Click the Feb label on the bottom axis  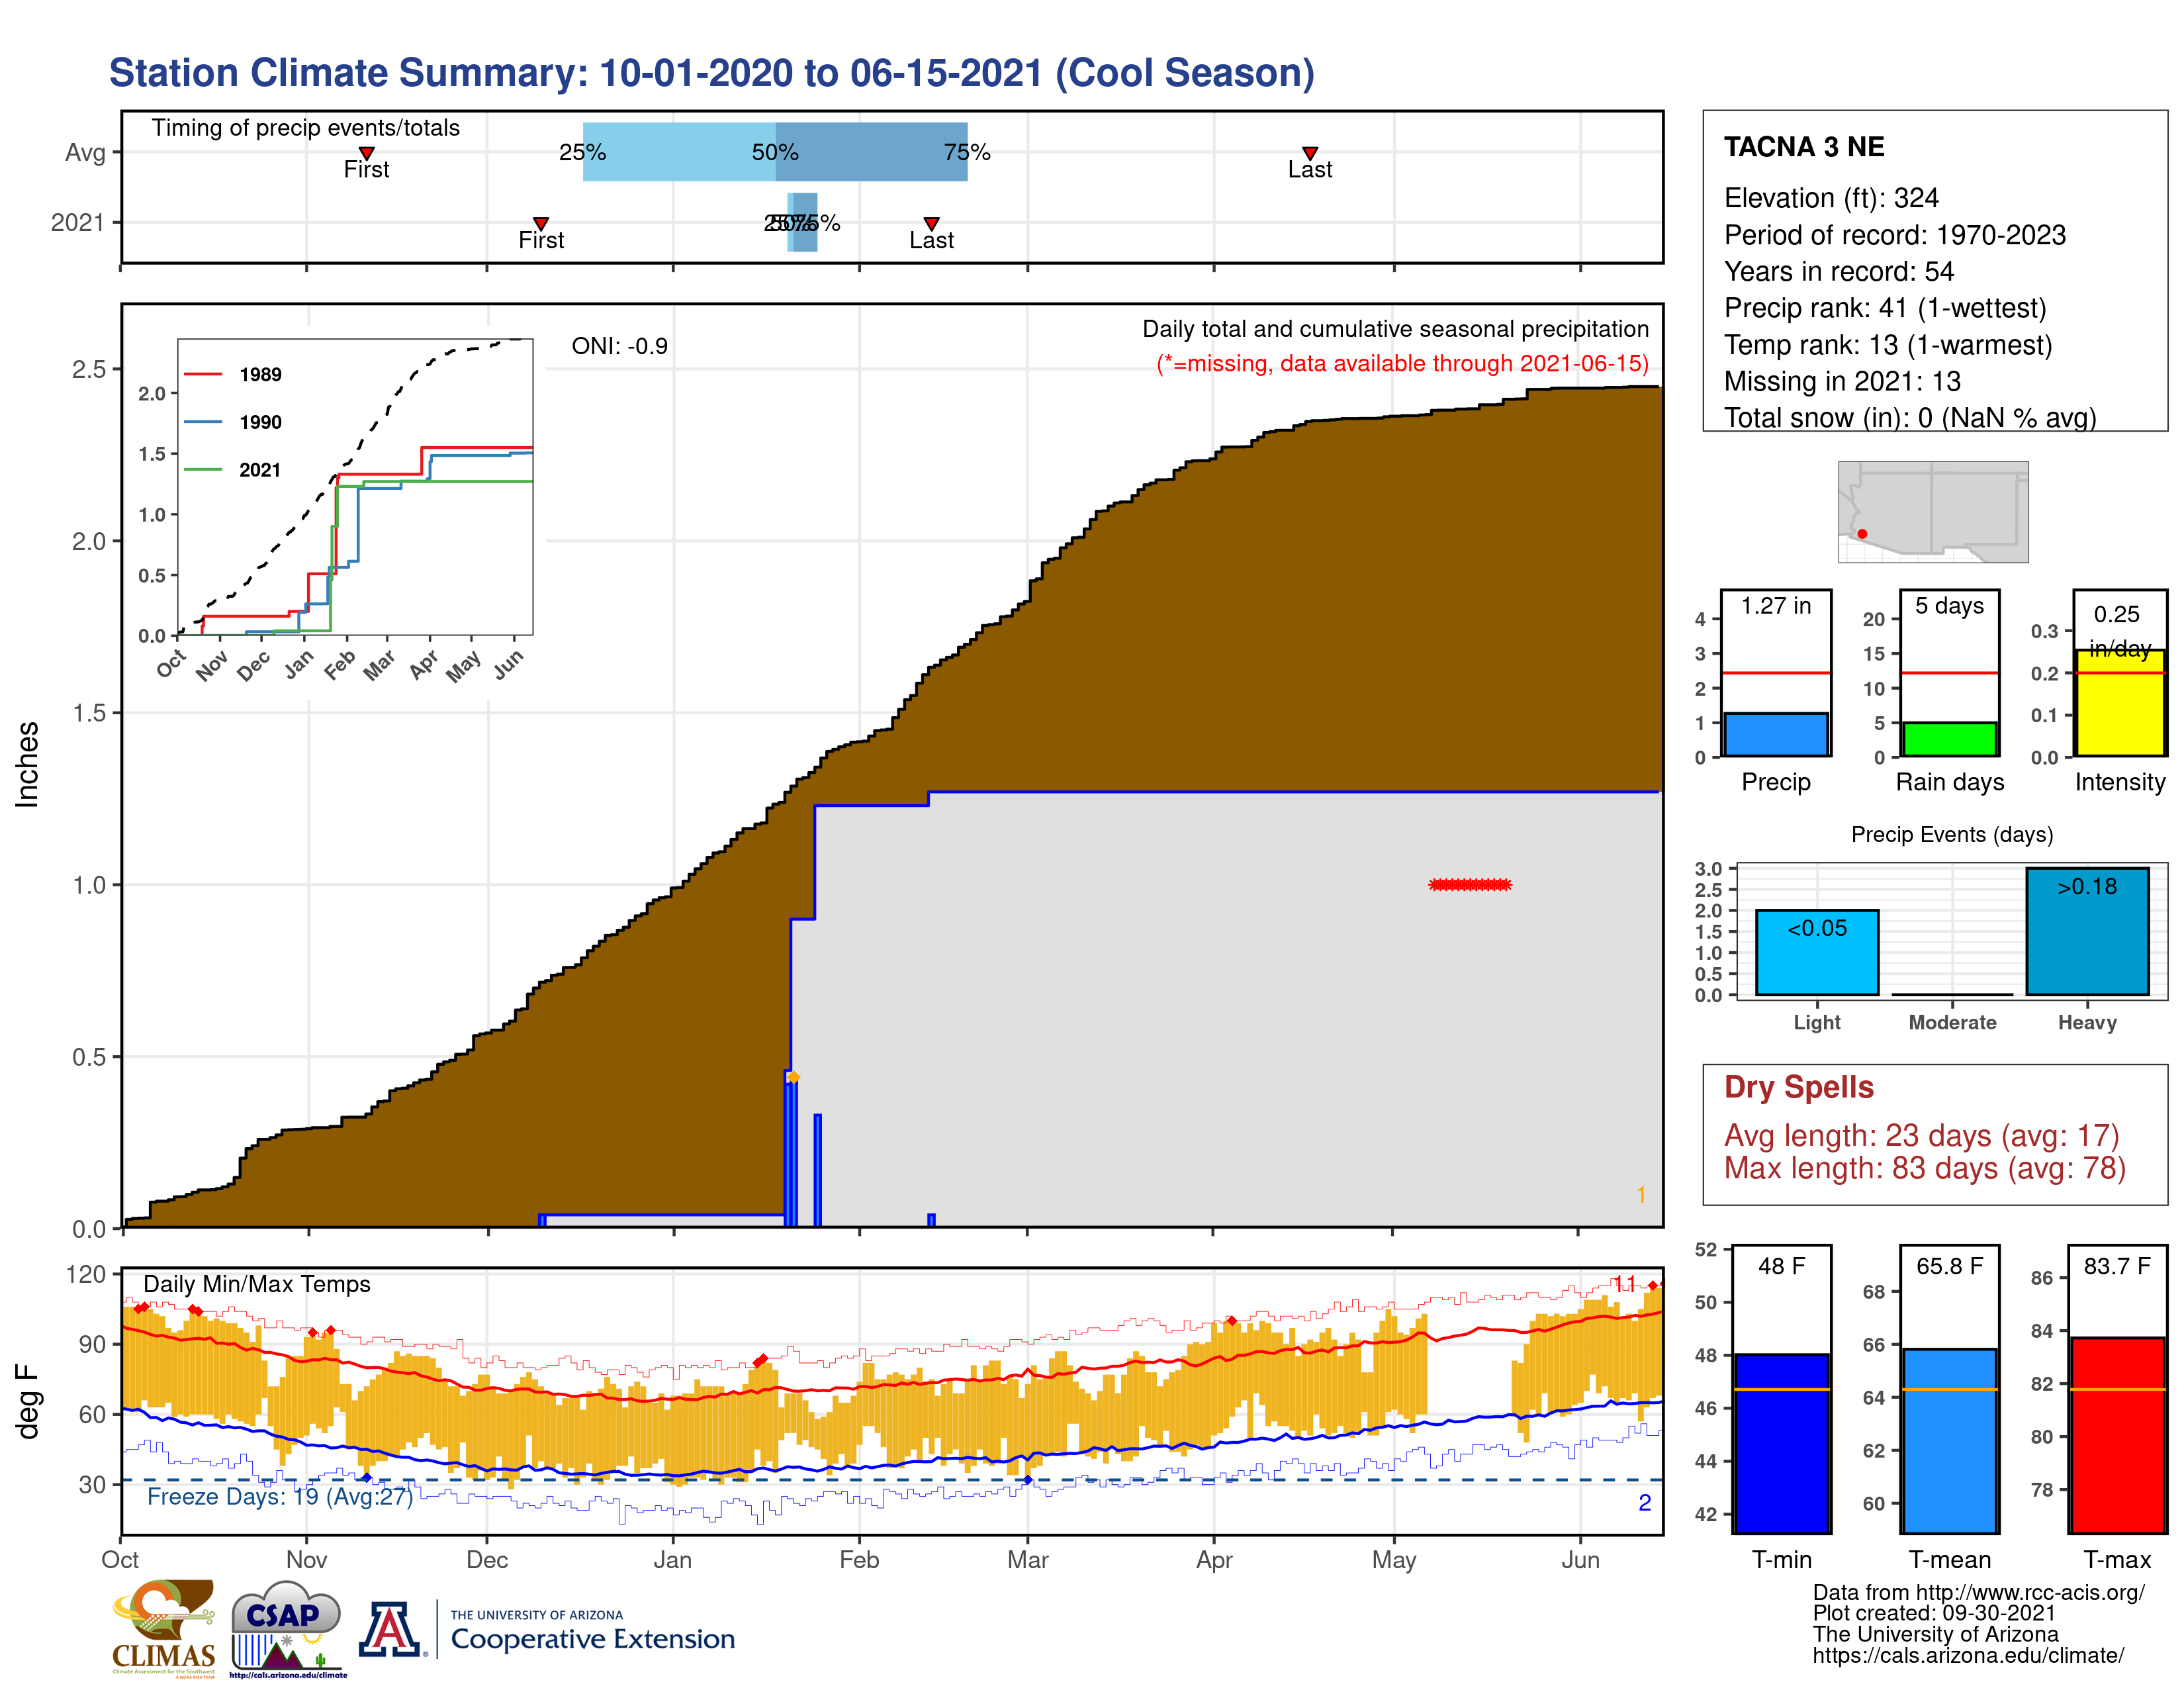coord(859,1560)
